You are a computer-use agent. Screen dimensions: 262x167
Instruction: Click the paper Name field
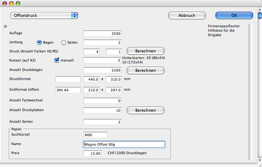pos(124,144)
